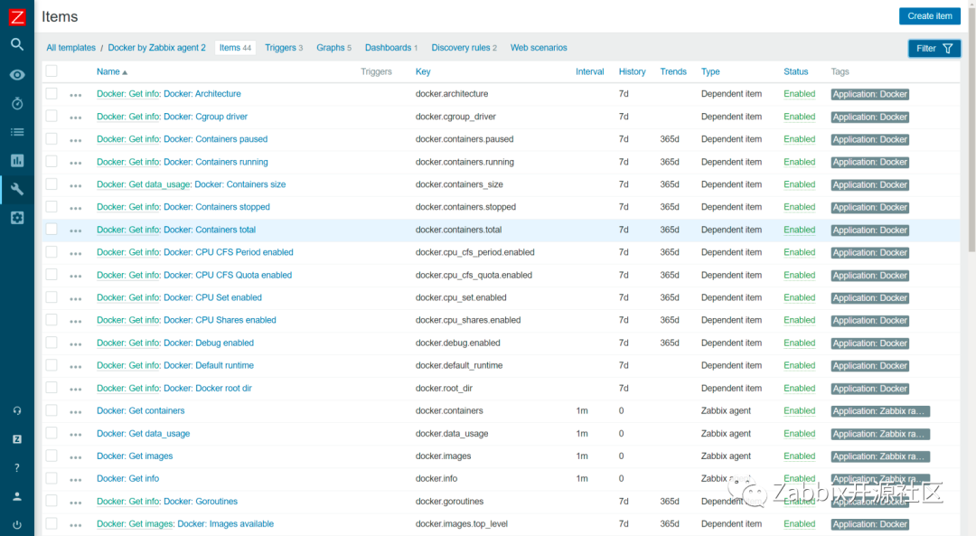Open Inventory list icon in sidebar
This screenshot has height=536, width=976.
coord(17,132)
